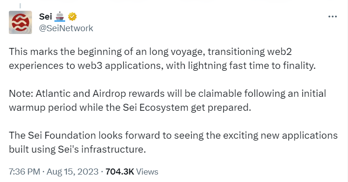Click the red Sei profile avatar
Screen dimensions: 348x182
[x=20, y=22]
